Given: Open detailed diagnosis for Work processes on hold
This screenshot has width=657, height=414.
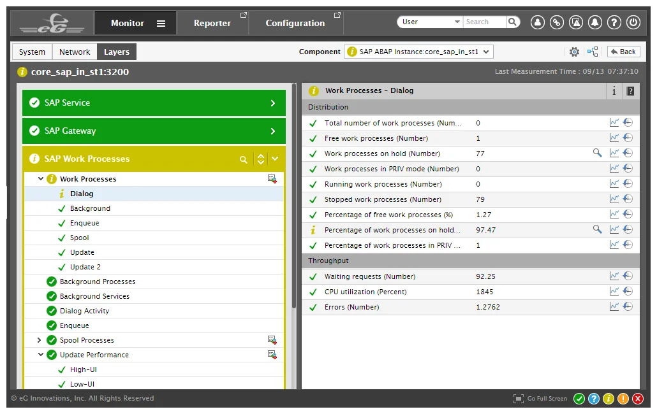Looking at the screenshot, I should [597, 153].
